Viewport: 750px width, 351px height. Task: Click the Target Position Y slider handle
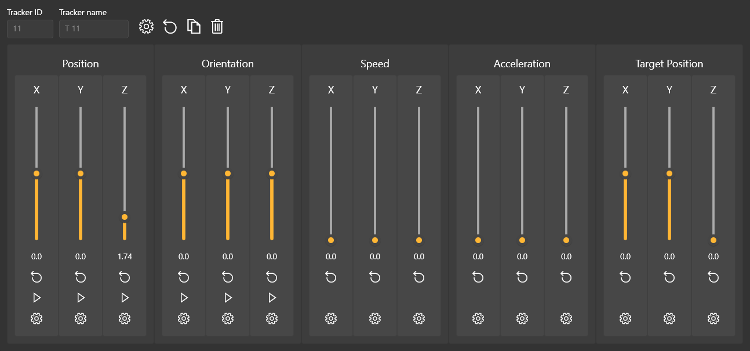pyautogui.click(x=669, y=173)
